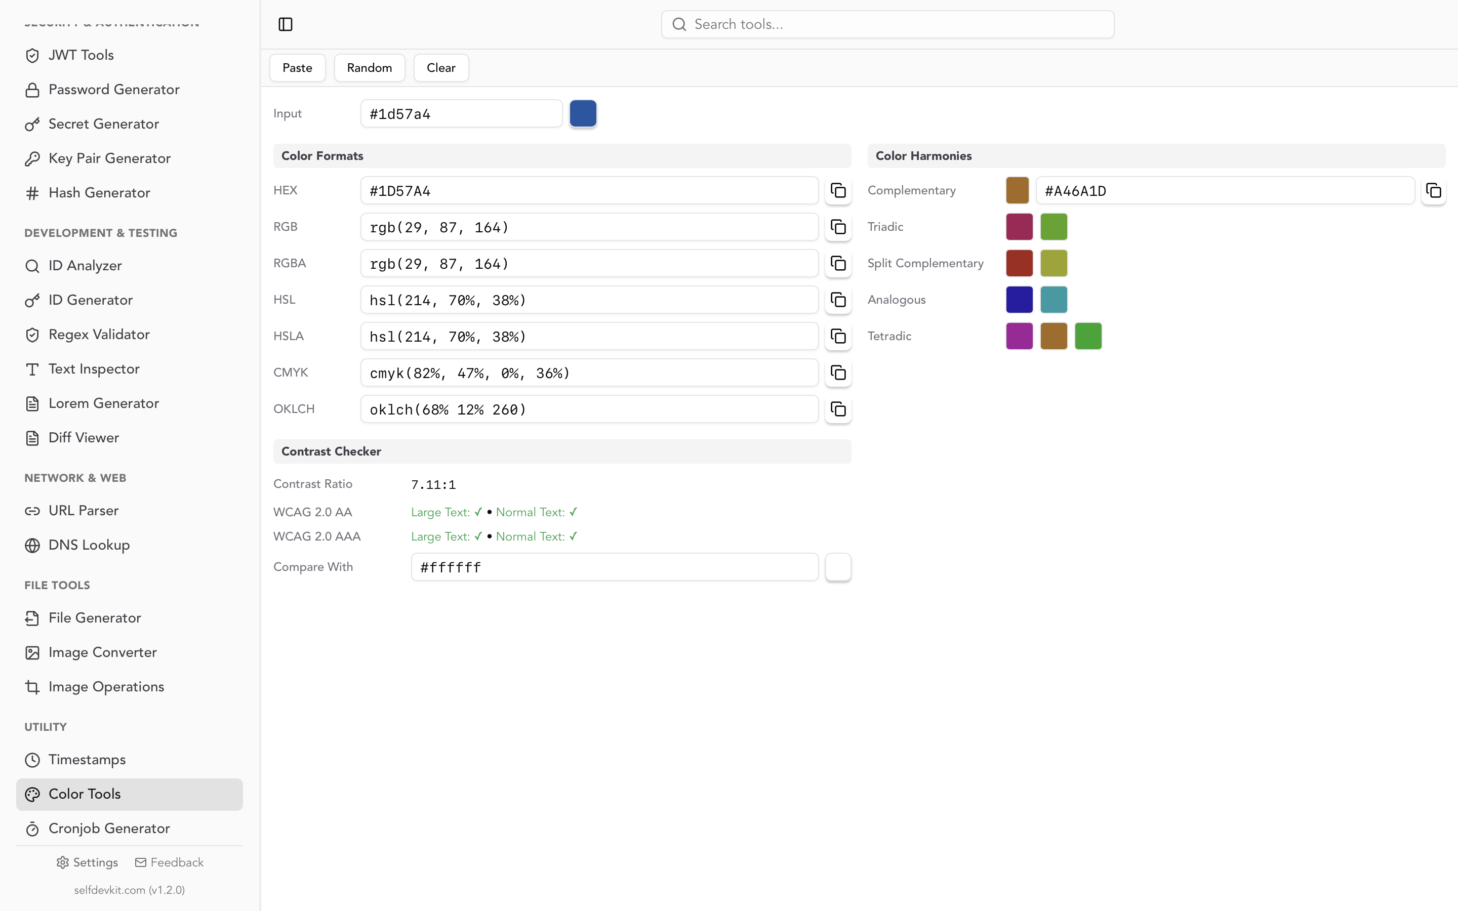This screenshot has height=911, width=1458.
Task: Open Hash Generator tool
Action: [130, 193]
